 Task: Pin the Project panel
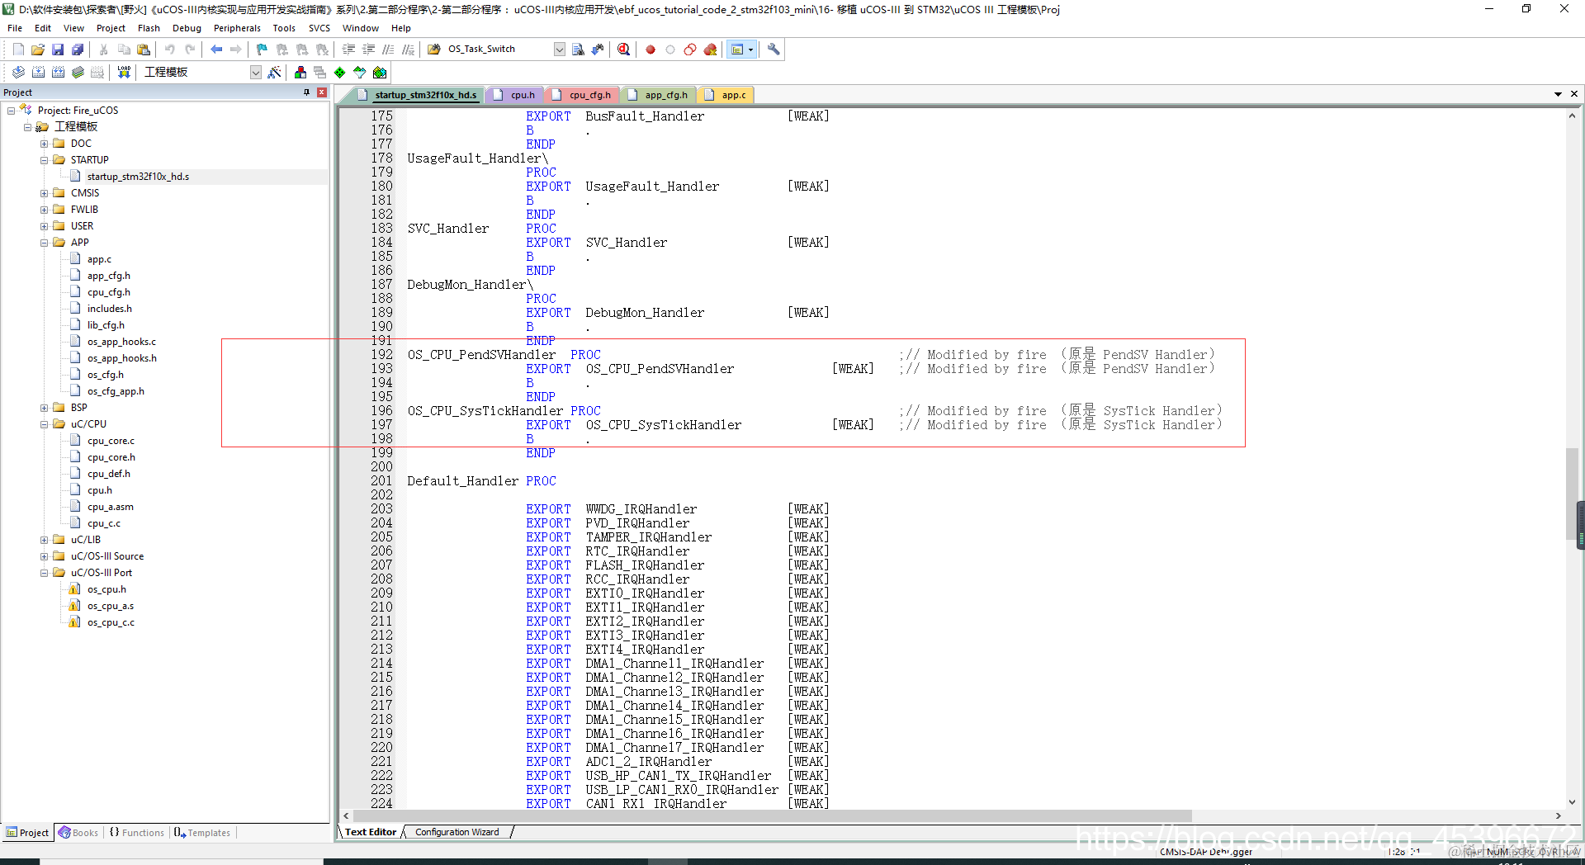[307, 92]
